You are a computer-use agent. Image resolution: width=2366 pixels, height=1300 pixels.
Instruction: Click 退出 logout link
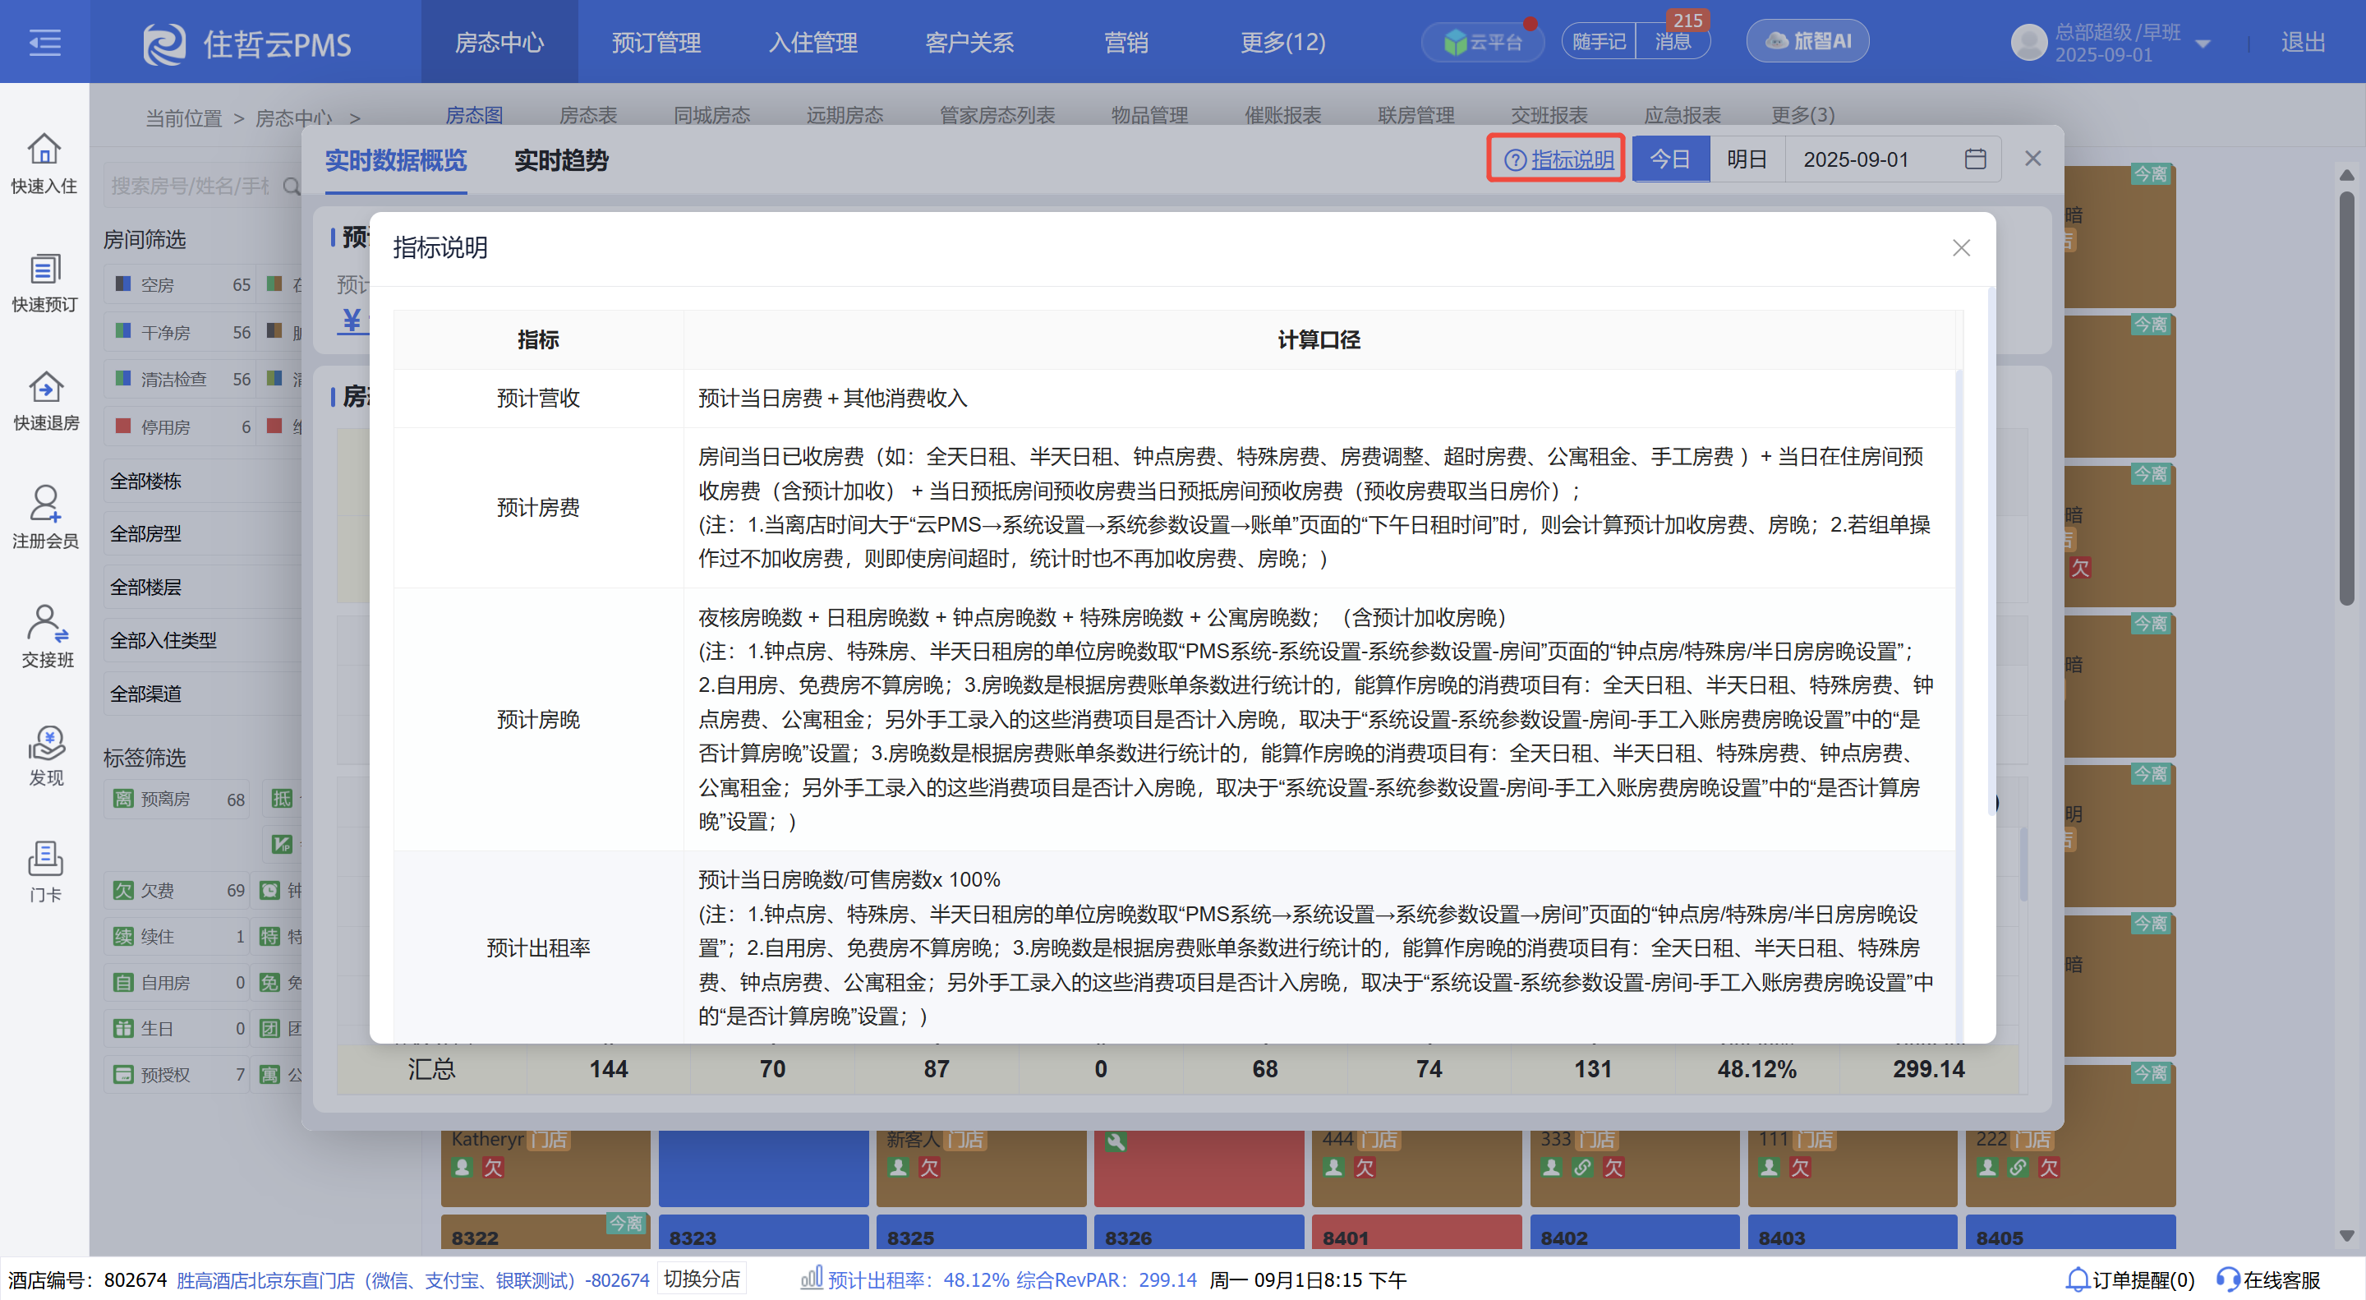(2303, 42)
